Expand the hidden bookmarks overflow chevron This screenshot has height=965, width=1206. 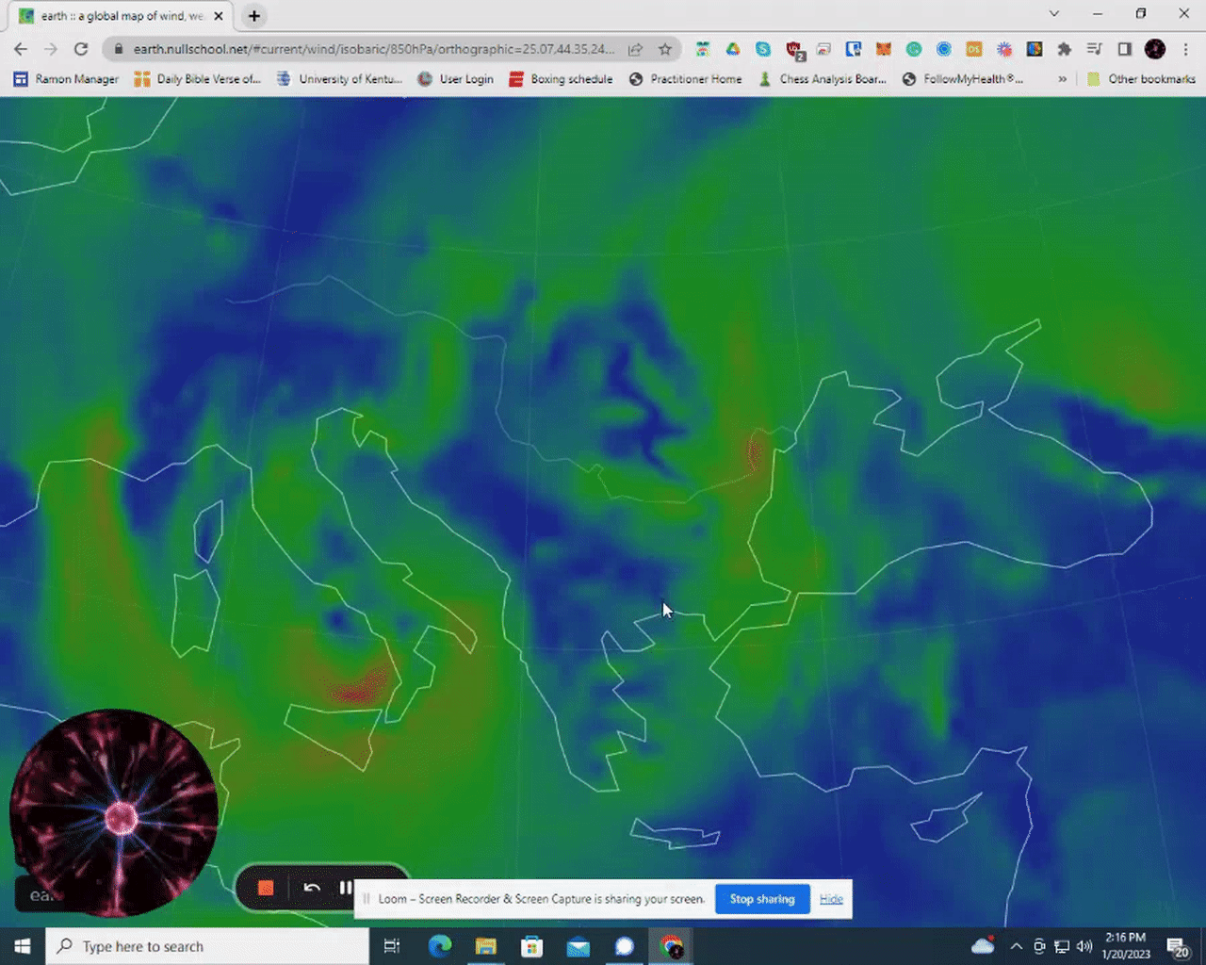1063,79
